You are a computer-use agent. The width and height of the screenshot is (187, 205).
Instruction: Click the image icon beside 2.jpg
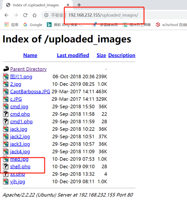coord(6,84)
